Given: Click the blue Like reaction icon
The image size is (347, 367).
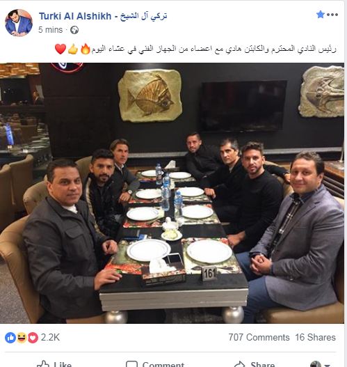Looking at the screenshot, I should click(10, 338).
